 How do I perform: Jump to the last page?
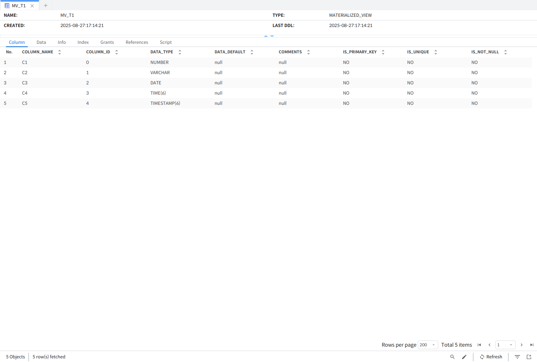coord(532,345)
